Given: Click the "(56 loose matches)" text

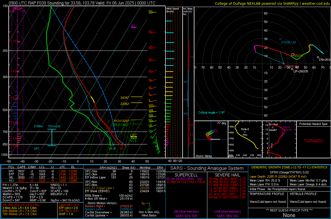Looking at the screenshot, I should pos(186,212).
